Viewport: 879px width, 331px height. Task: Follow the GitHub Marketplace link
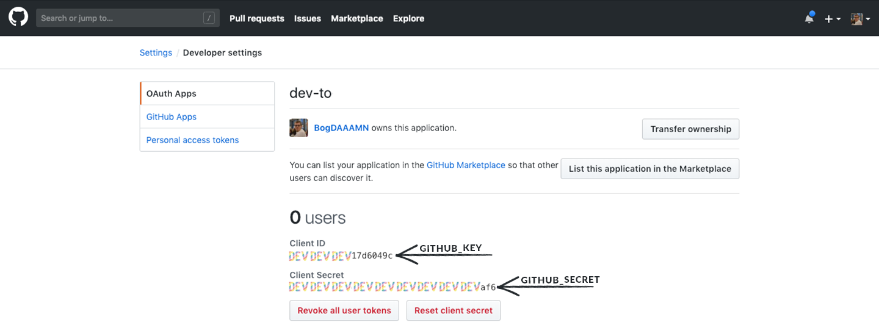[466, 165]
